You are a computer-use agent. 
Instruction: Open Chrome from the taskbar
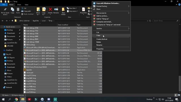tap(16, 99)
